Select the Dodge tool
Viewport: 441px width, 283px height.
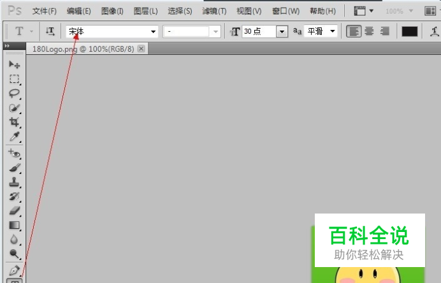[14, 254]
